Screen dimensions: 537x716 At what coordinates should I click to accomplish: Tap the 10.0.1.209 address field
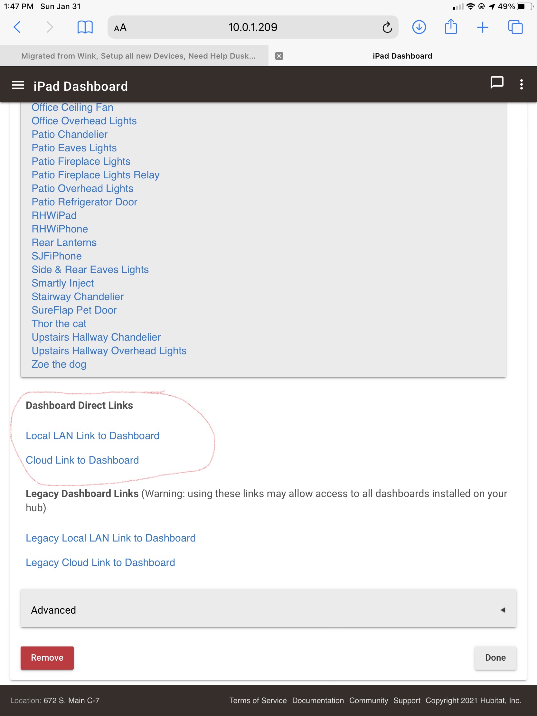pyautogui.click(x=253, y=27)
